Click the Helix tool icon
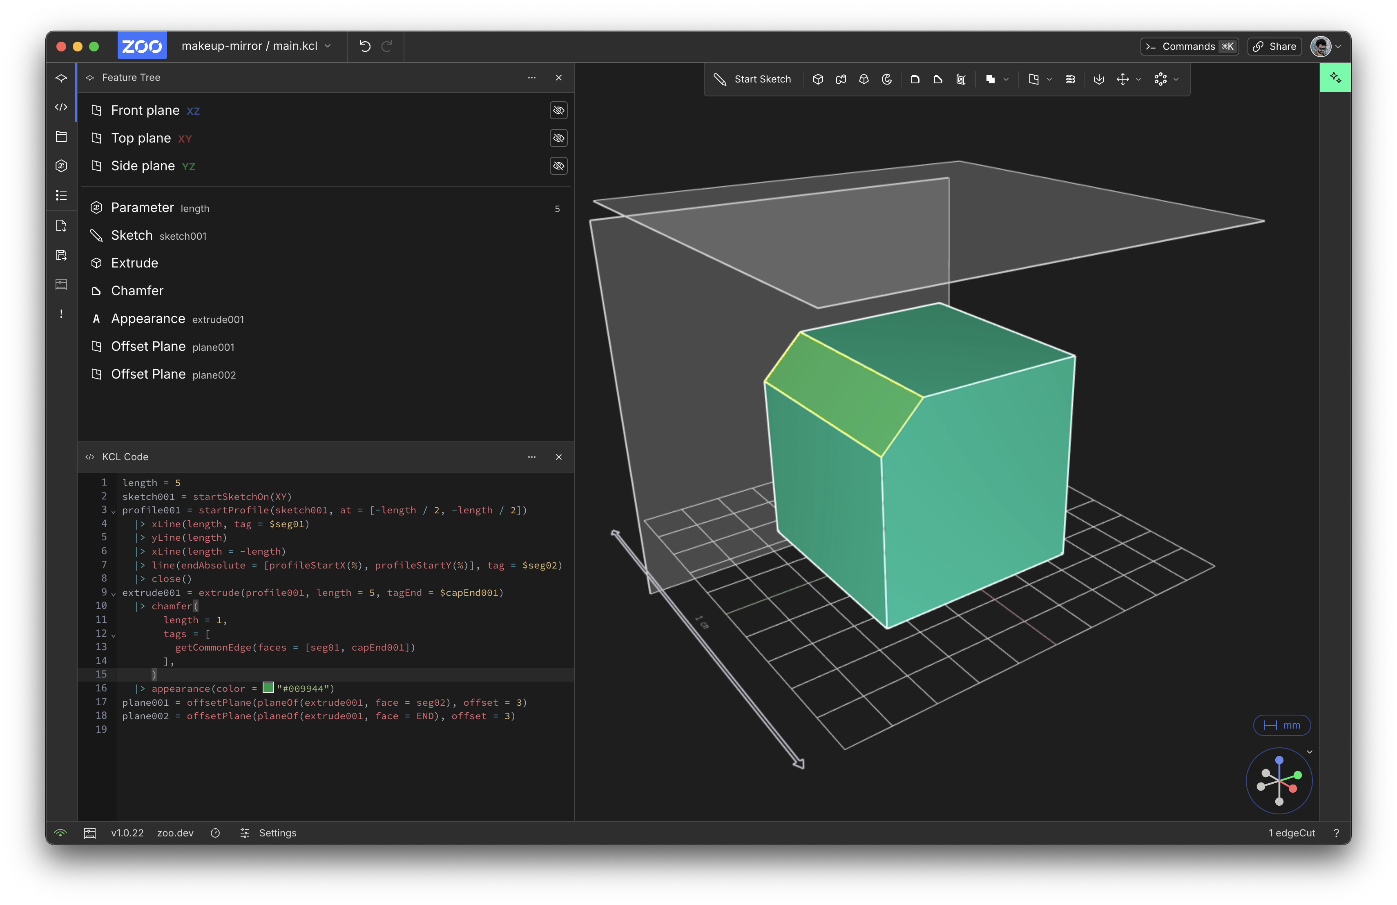1397x905 pixels. coord(1070,79)
